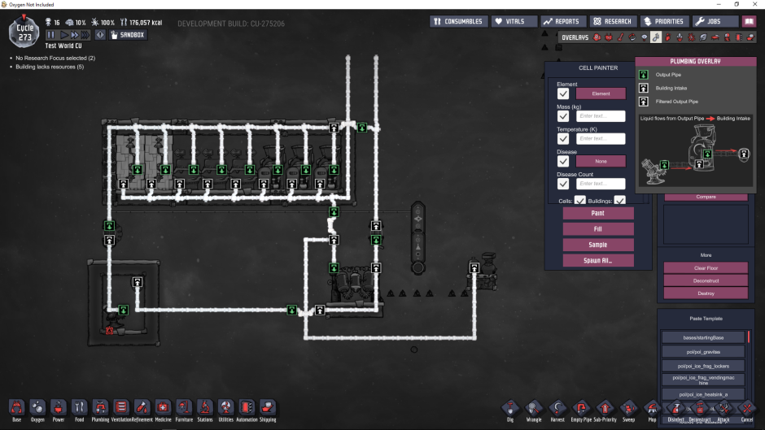Open the Element selector
The width and height of the screenshot is (765, 430).
[x=601, y=93]
